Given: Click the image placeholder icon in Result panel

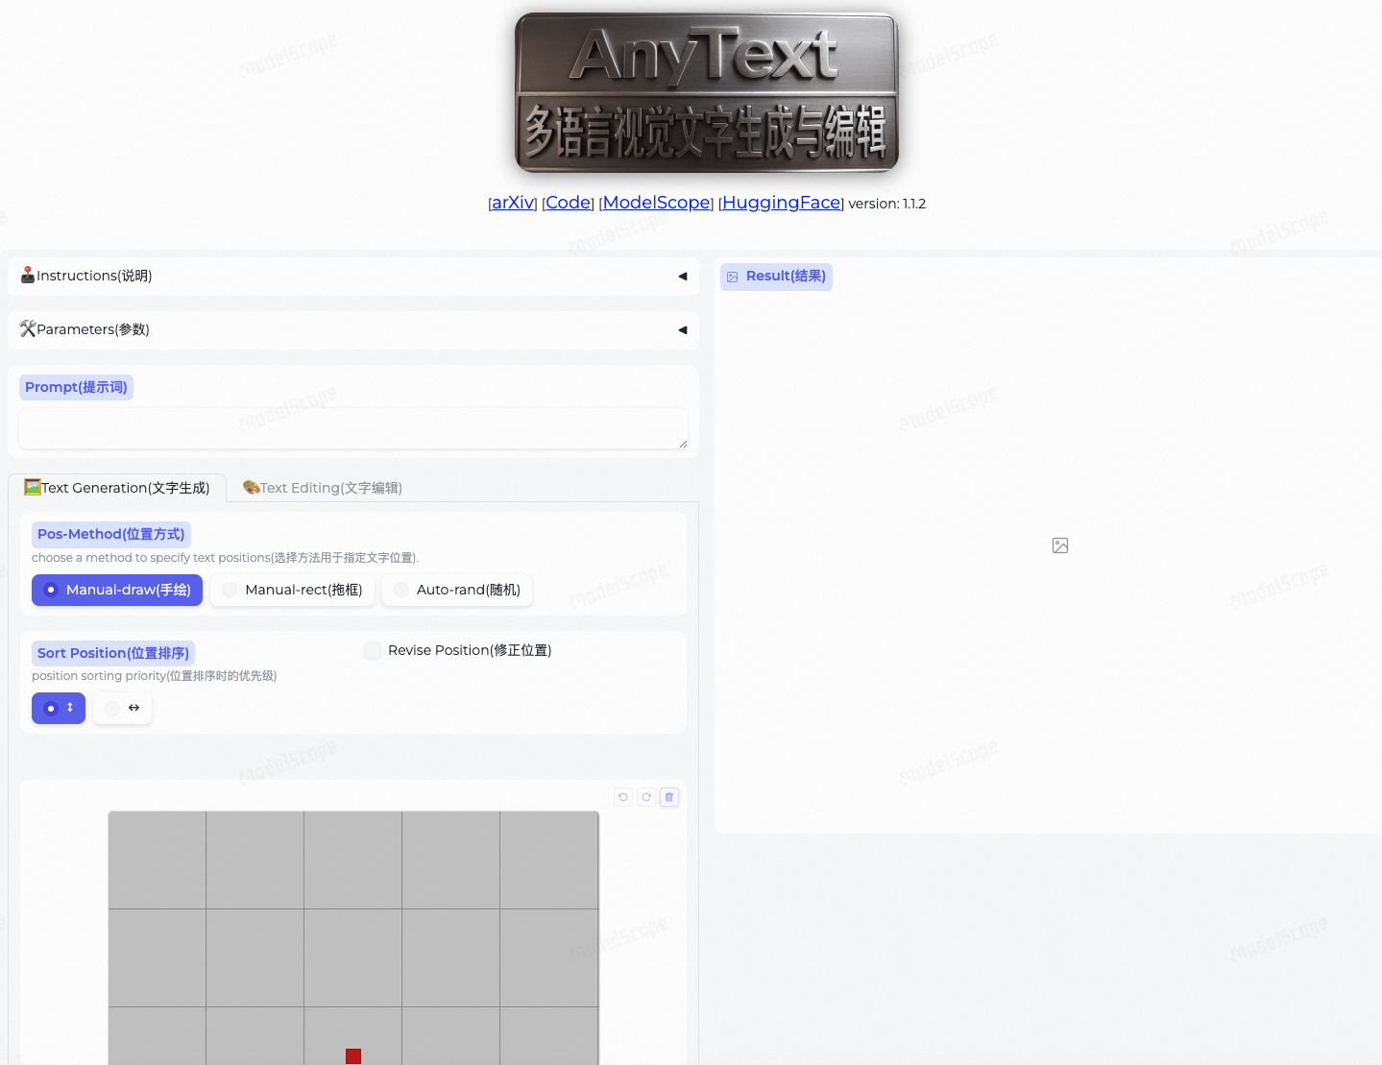Looking at the screenshot, I should [1060, 545].
